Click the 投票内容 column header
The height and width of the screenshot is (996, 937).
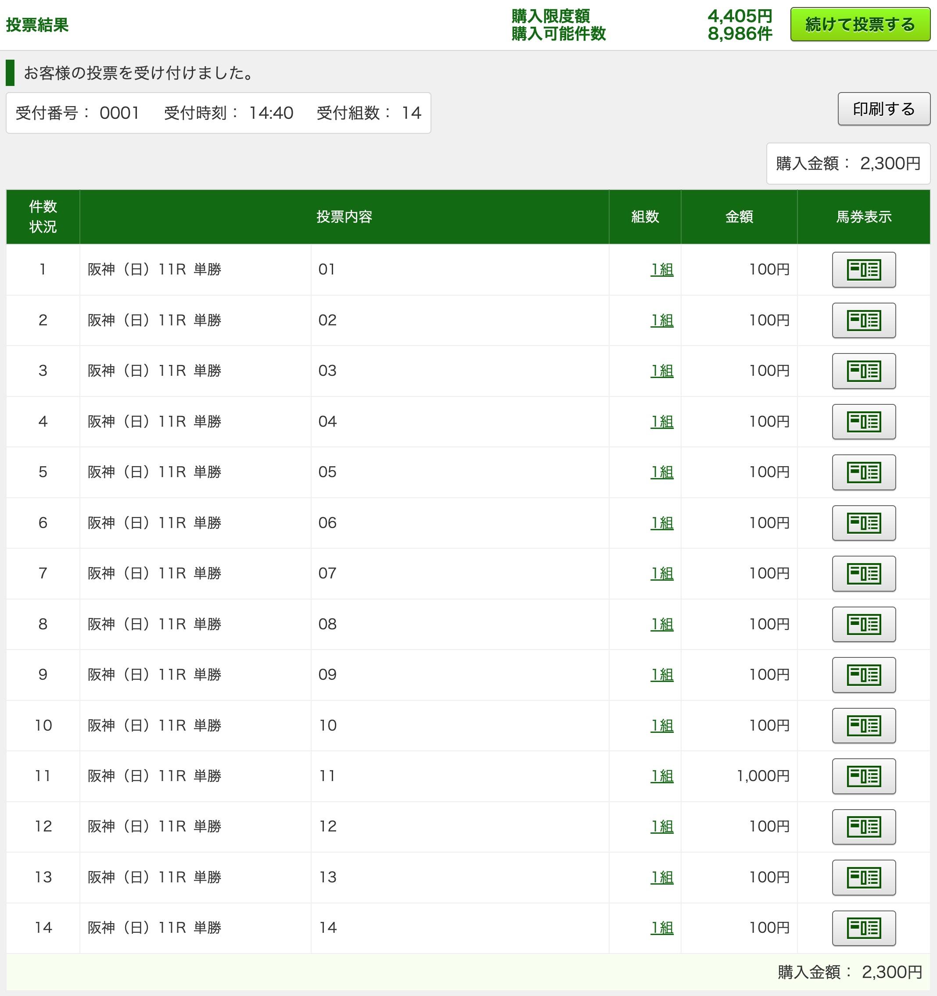tap(344, 216)
